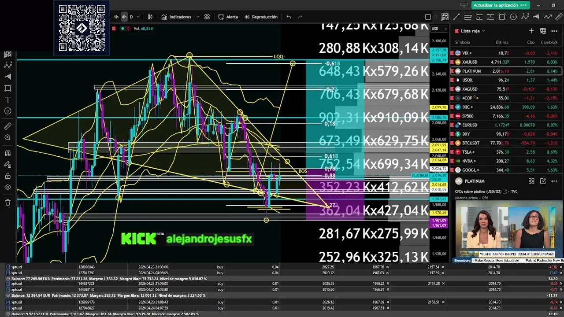Open PLATINUM note edit icon
Image resolution: width=564 pixels, height=317 pixels.
coord(543,181)
